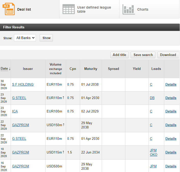Select the 02 Jul 2029 maturity cell
The width and height of the screenshot is (180, 172).
(x=91, y=111)
